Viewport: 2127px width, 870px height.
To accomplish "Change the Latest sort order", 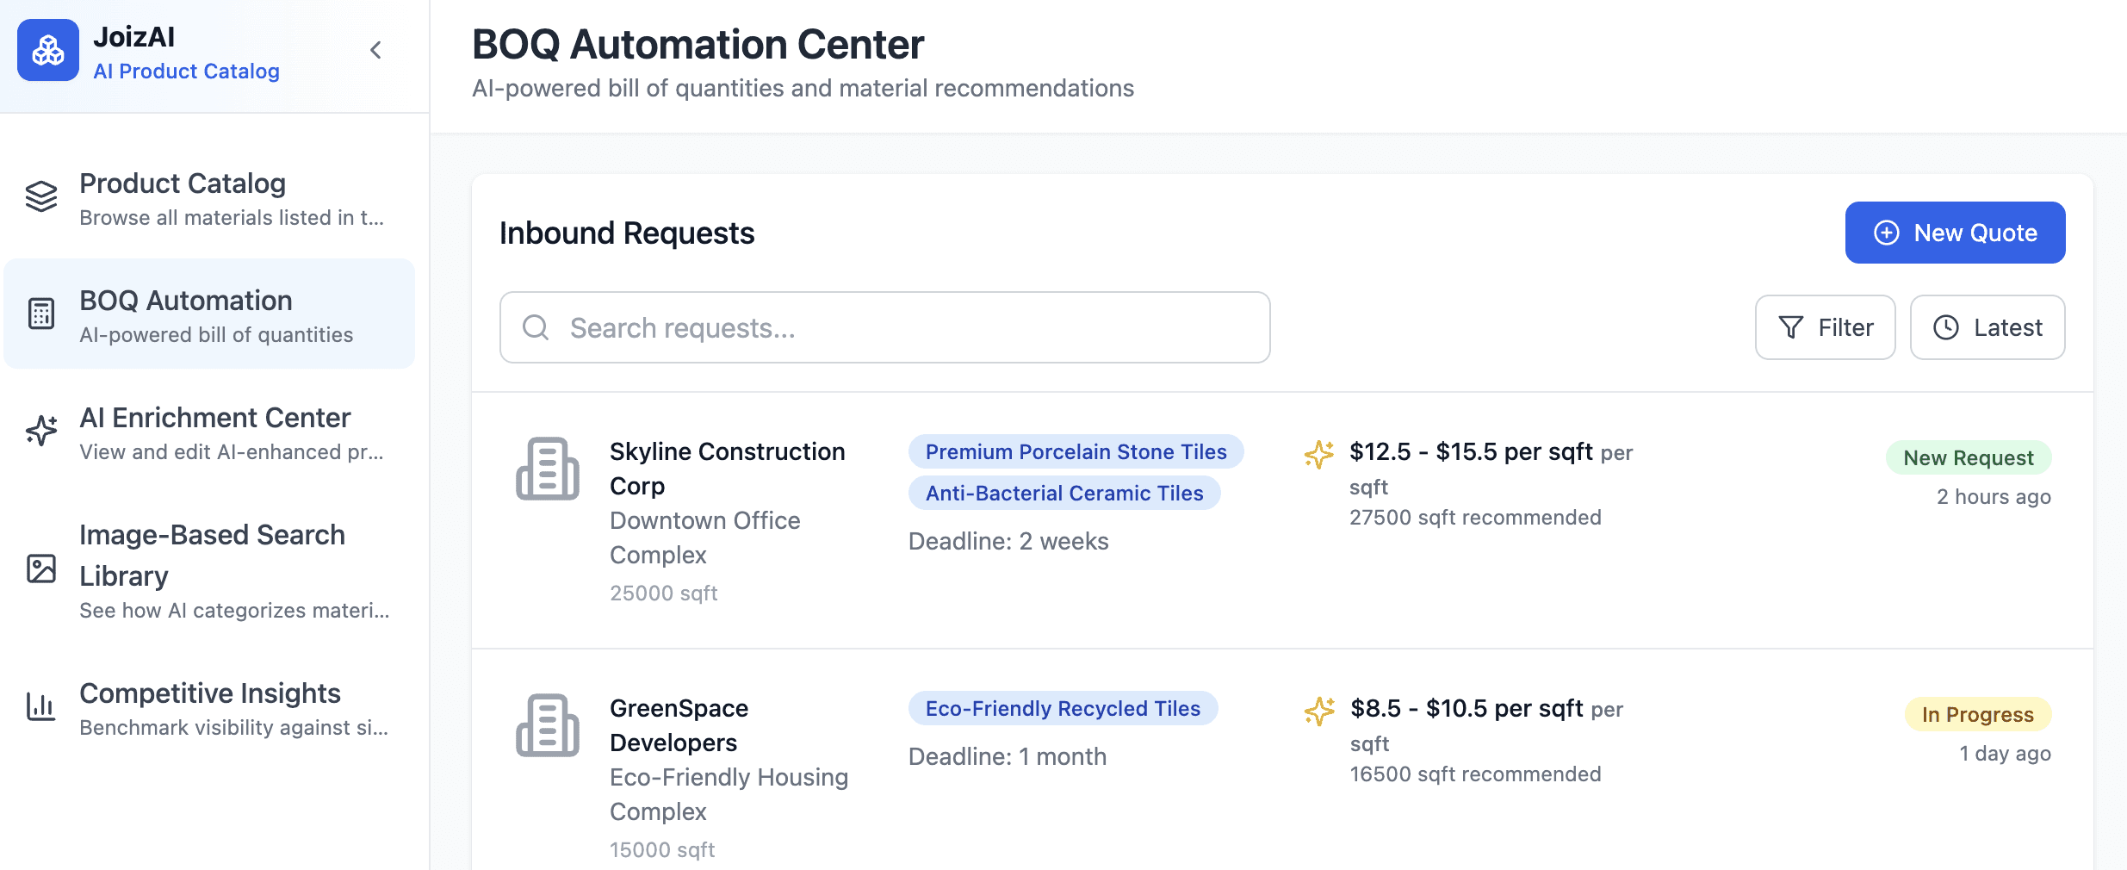I will coord(1987,327).
